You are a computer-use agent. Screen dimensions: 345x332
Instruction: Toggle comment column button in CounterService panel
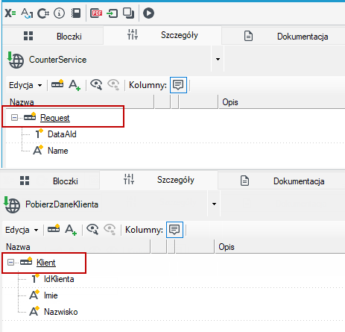pos(178,85)
